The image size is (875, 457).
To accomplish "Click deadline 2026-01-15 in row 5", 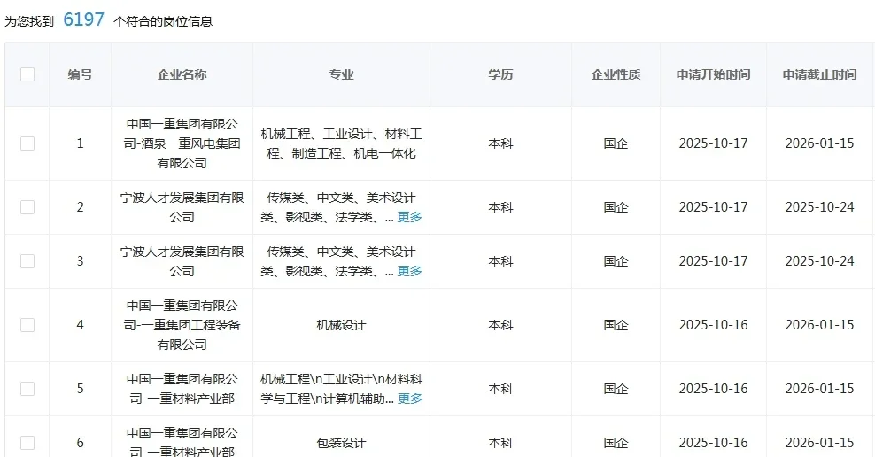I will coord(819,389).
